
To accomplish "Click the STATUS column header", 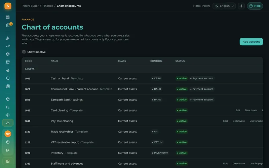I will pyautogui.click(x=180, y=61).
